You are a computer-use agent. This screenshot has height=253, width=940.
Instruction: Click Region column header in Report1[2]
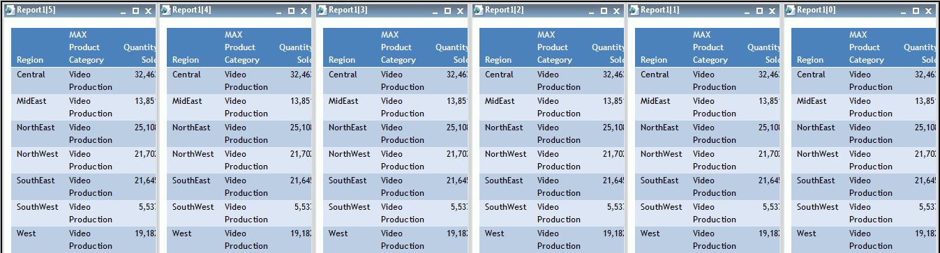498,60
